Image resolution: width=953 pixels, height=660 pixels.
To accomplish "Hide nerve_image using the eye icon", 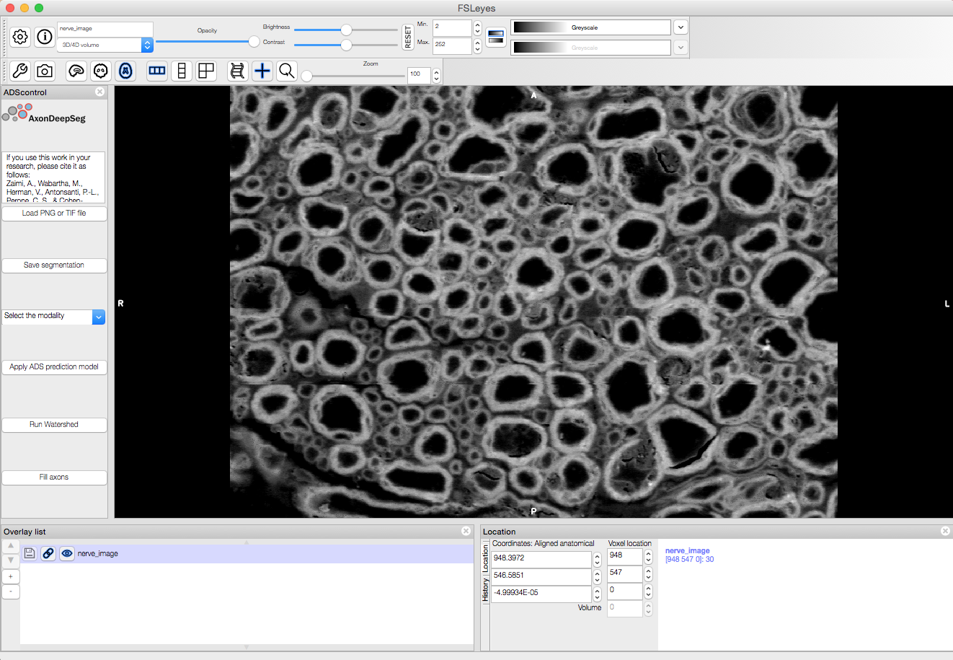I will pos(67,553).
